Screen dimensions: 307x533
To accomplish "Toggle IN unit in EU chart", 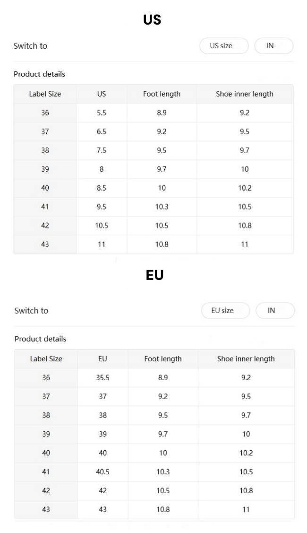I will 275,310.
